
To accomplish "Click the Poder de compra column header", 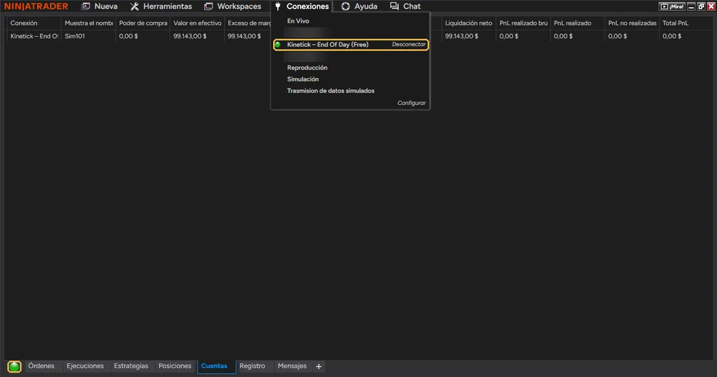I will point(143,23).
